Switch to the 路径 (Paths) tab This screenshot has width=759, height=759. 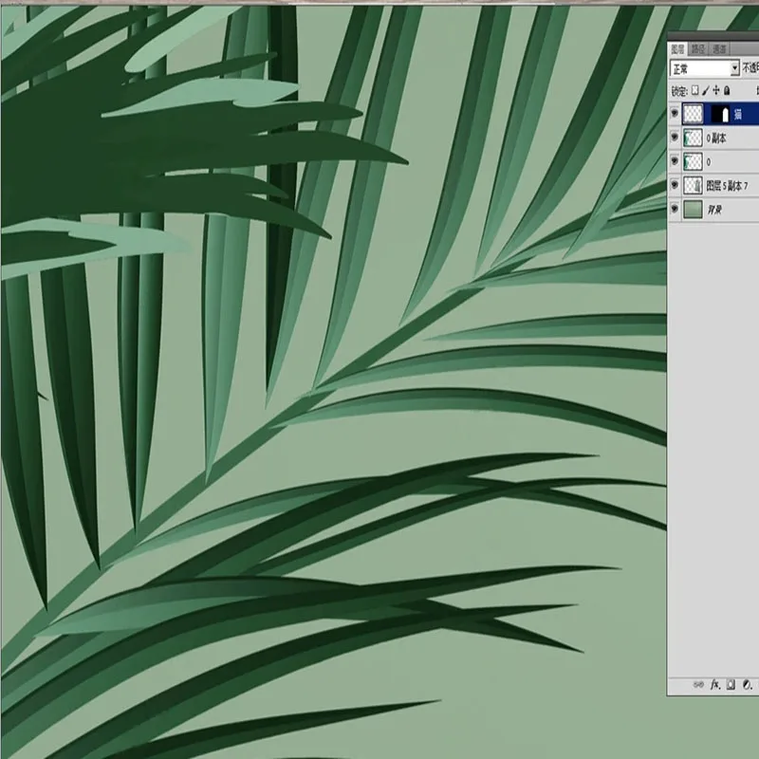(x=698, y=49)
